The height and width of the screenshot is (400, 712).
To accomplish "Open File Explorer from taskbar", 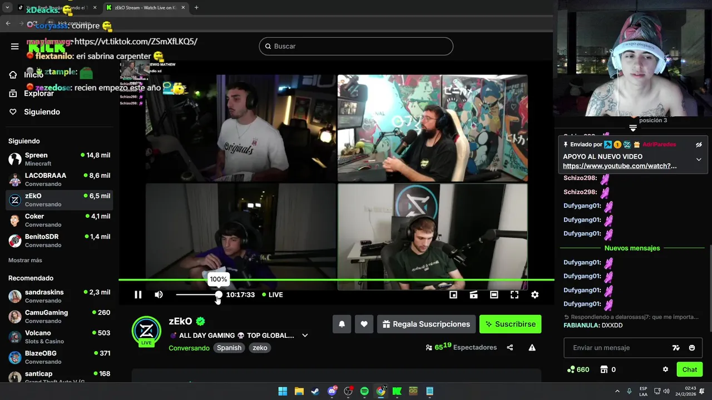I will (x=299, y=391).
